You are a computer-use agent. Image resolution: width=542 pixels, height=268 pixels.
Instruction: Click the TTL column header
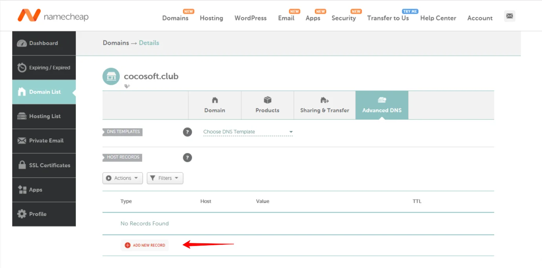(417, 201)
